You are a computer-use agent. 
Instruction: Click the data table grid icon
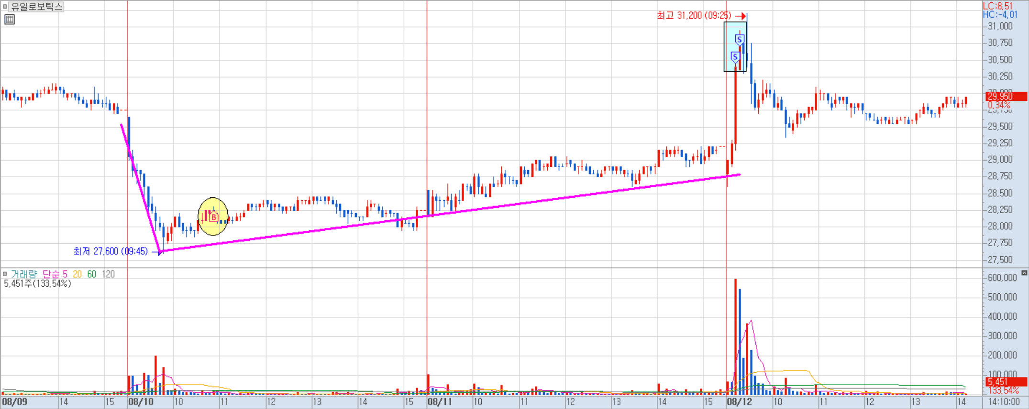(x=10, y=20)
